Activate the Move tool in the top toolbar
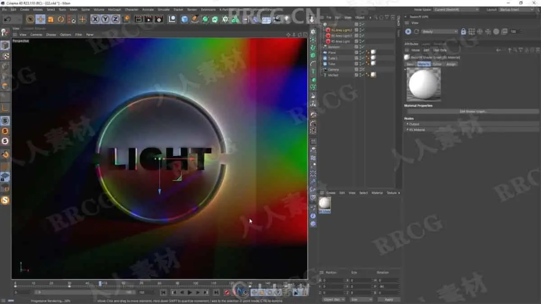This screenshot has width=541, height=304. 40,19
